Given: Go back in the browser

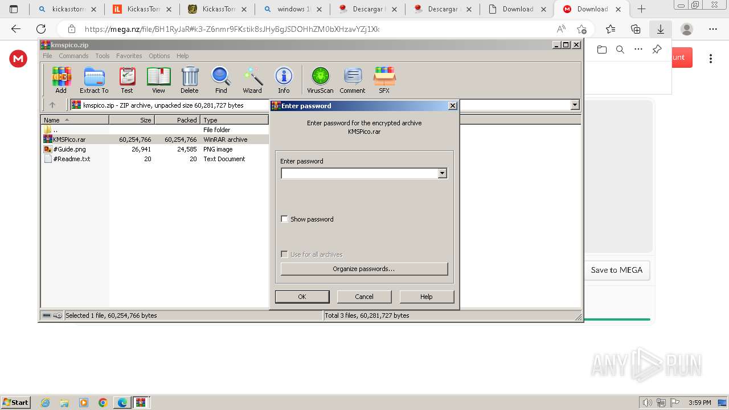Looking at the screenshot, I should click(16, 29).
